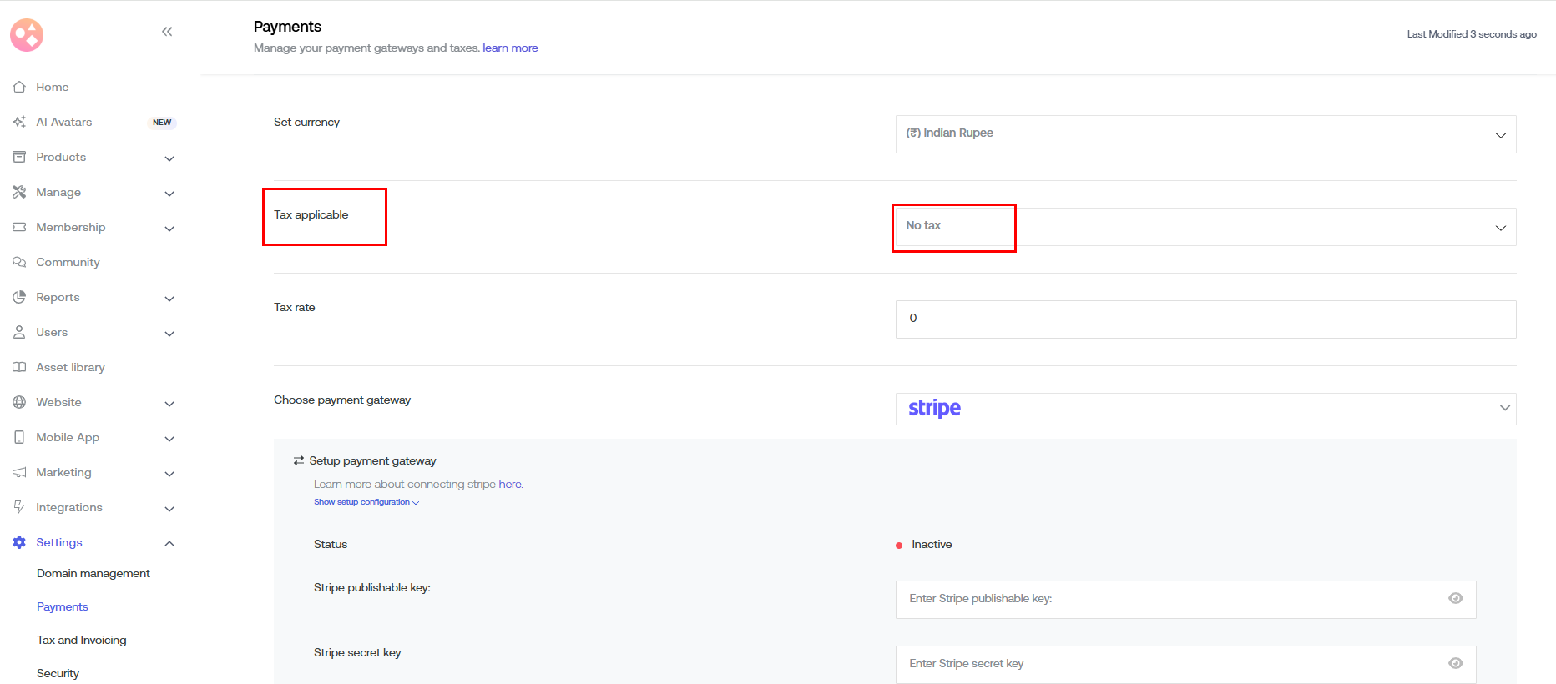Go to Domain management

[x=93, y=573]
